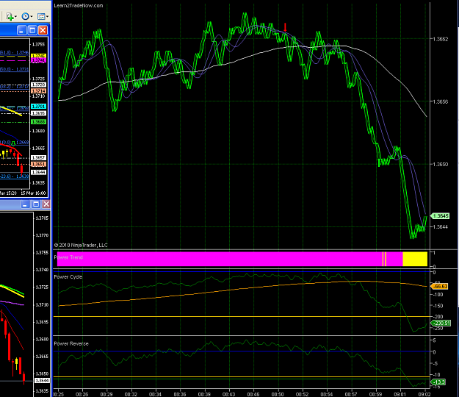Click the yellow 1.3745 price tag
459x397 pixels.
click(x=38, y=56)
